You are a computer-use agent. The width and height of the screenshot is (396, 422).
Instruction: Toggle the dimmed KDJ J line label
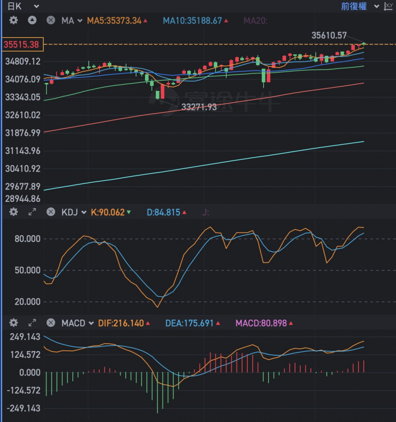(x=206, y=212)
